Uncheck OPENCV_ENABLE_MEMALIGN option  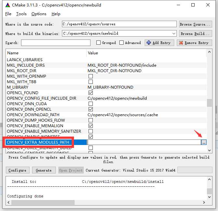click(91, 126)
